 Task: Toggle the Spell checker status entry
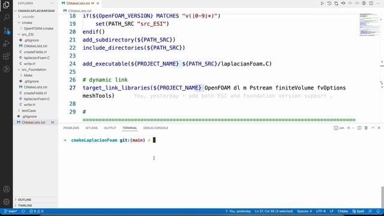[358, 211]
